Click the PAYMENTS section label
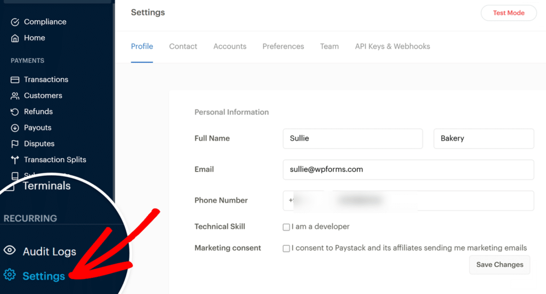Viewport: 546px width, 294px height. tap(28, 61)
